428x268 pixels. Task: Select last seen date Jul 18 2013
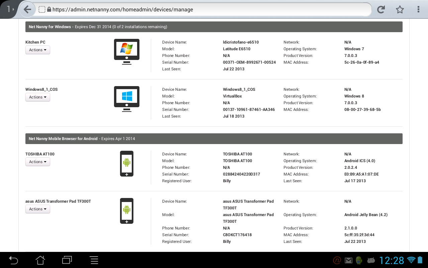coord(234,116)
